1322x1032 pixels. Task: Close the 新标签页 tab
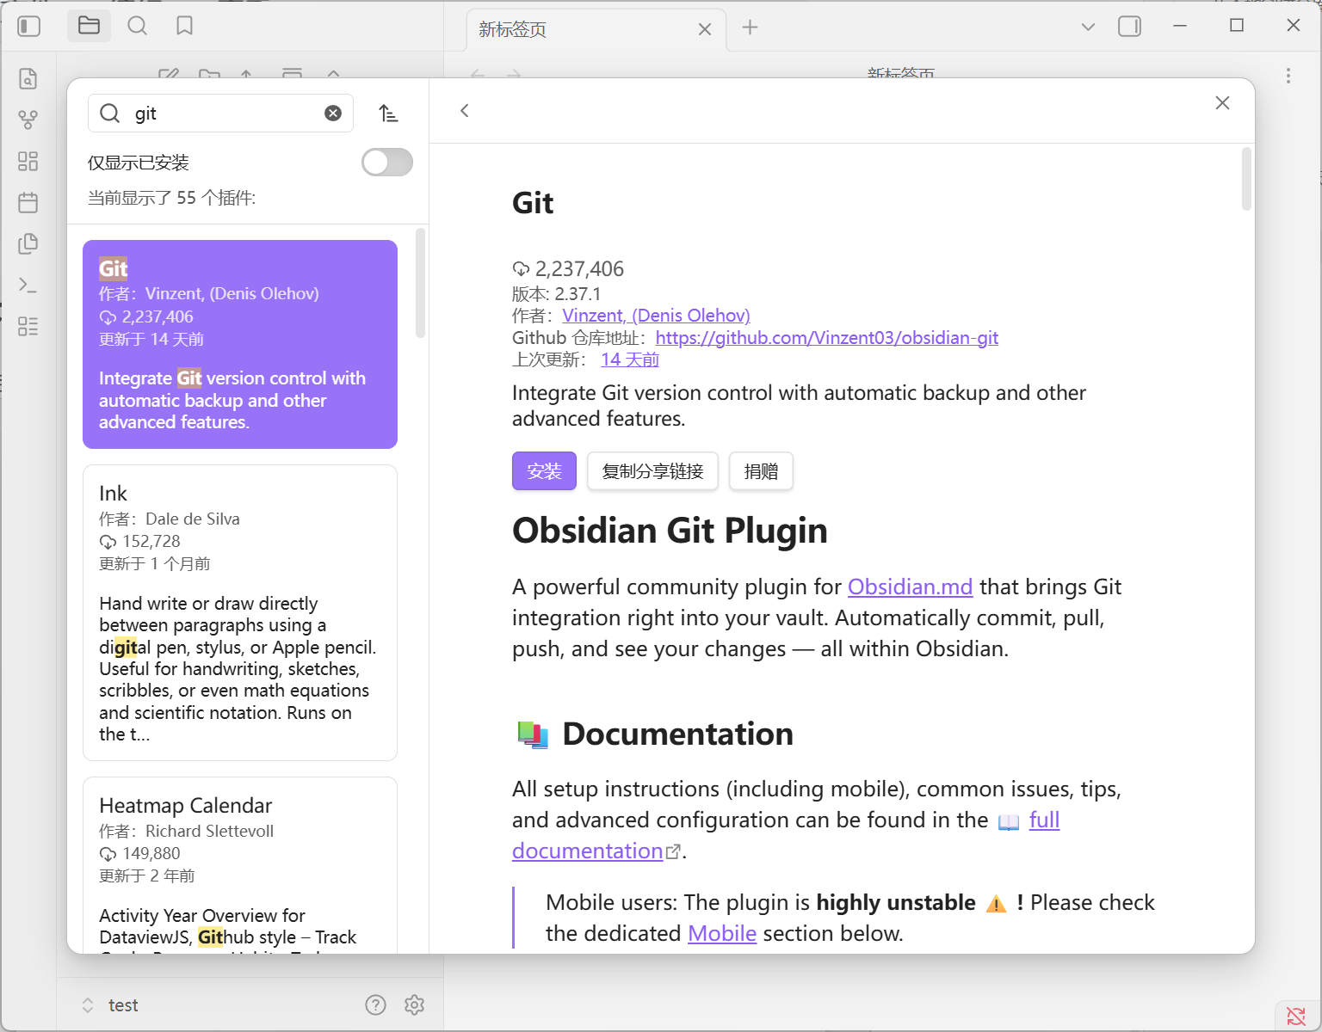705,29
